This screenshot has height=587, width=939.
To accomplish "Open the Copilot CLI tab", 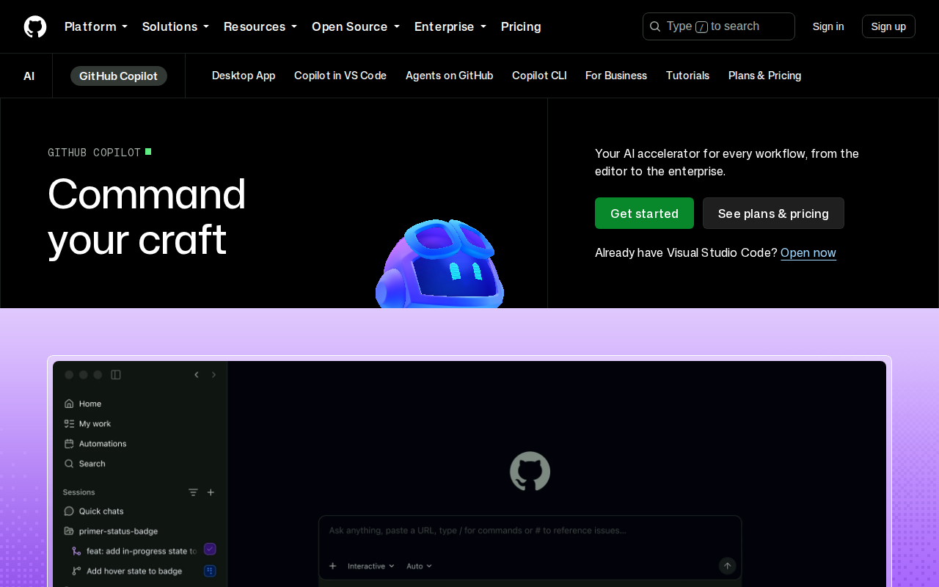I will (539, 76).
